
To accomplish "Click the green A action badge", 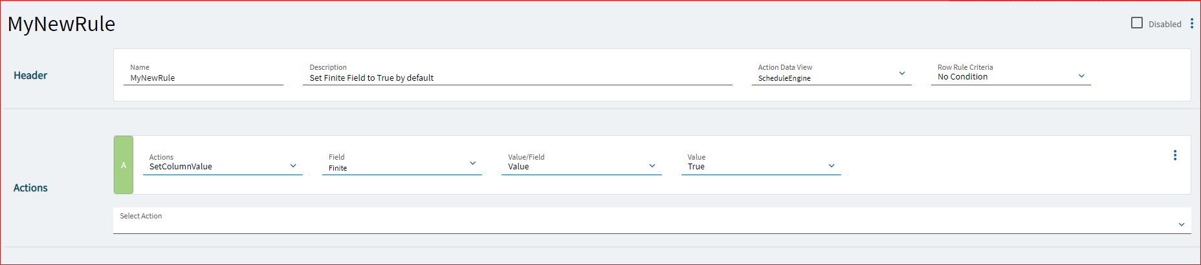I will click(124, 165).
